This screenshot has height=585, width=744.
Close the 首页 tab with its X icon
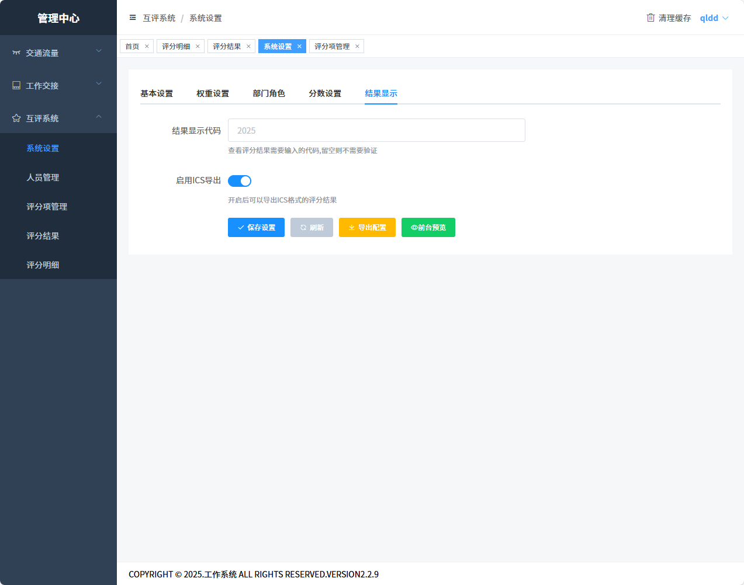point(147,47)
